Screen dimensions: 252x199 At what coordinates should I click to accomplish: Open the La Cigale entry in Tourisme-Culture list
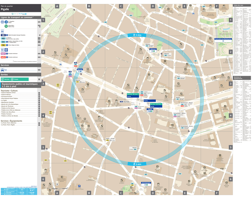click(x=4, y=100)
